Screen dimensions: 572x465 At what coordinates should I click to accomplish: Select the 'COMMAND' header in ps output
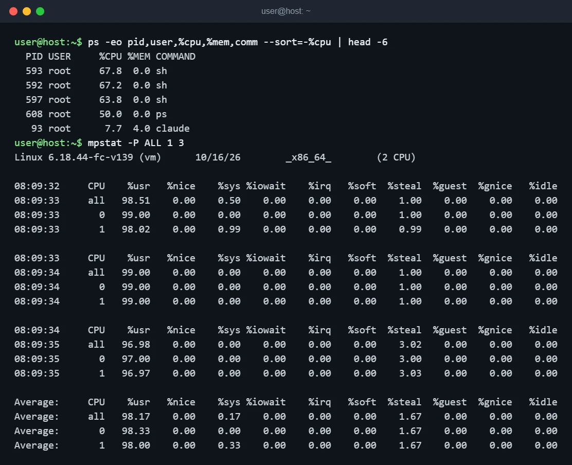click(x=175, y=57)
